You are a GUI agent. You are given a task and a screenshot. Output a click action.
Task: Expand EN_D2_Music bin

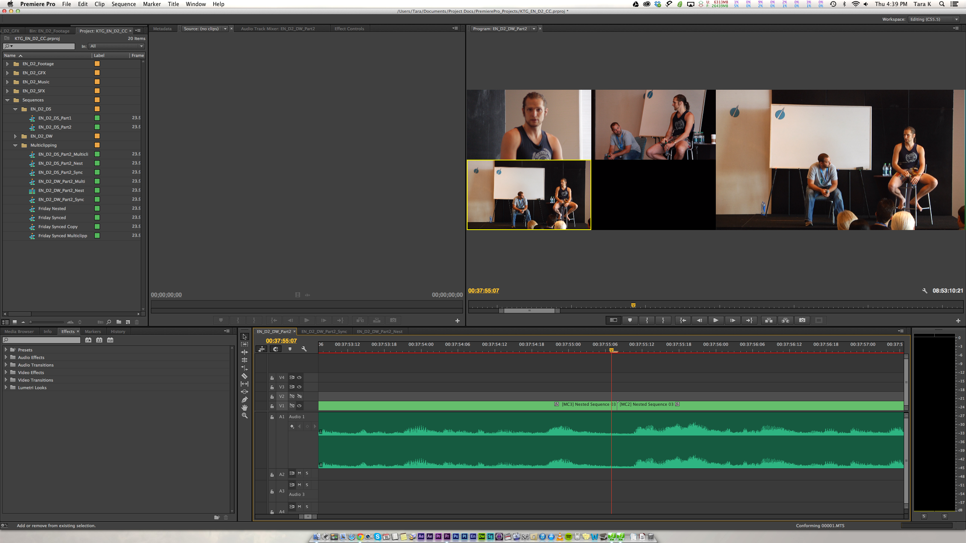(7, 82)
